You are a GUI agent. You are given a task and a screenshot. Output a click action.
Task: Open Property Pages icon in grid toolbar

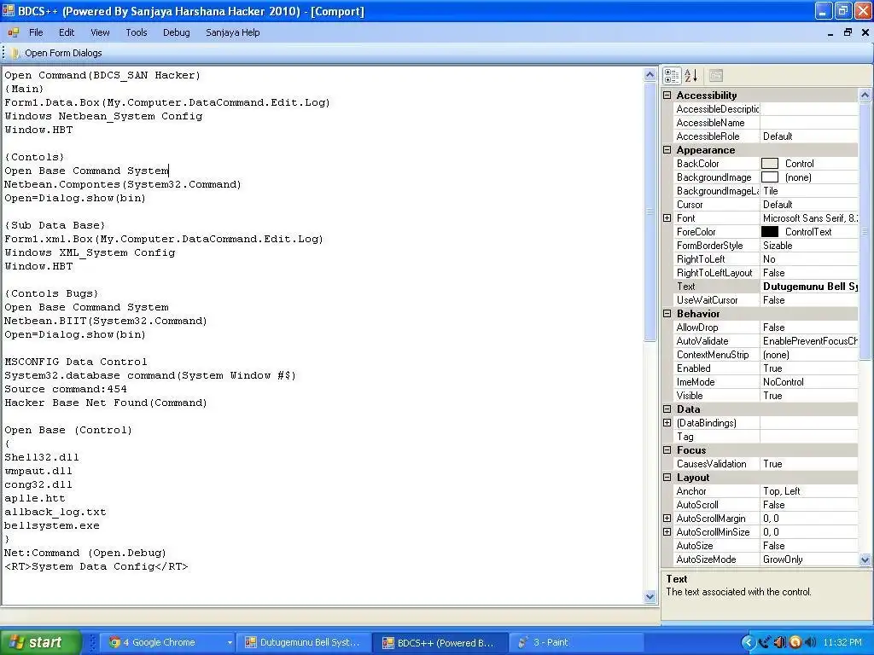point(716,76)
